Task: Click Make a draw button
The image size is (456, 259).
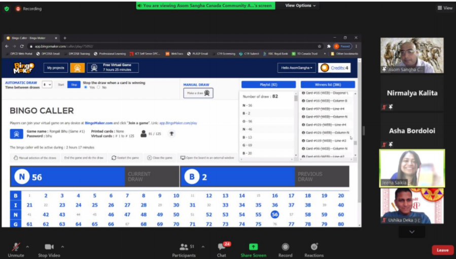Action: [198, 93]
